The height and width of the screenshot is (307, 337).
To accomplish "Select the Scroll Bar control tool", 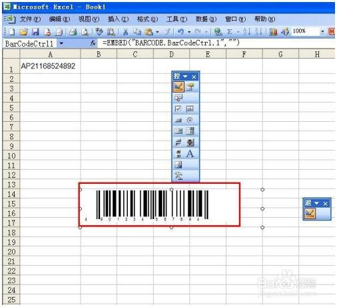I will tap(178, 153).
